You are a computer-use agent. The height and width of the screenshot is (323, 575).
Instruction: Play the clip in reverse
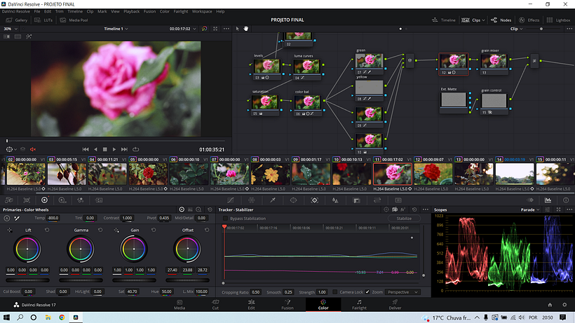point(95,149)
